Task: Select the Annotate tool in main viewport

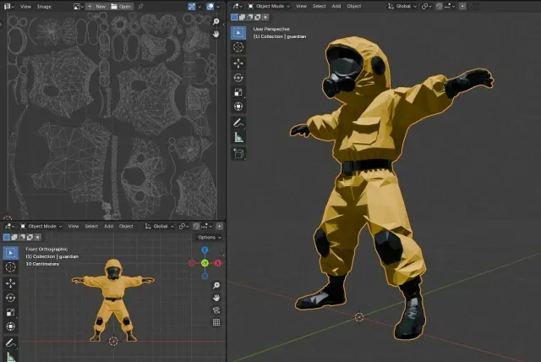Action: 238,122
